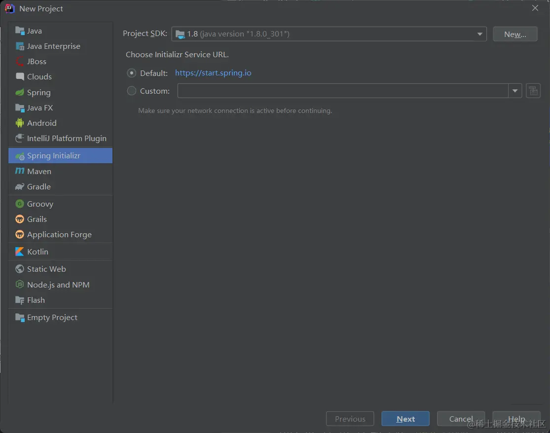The image size is (550, 433).
Task: Close the New Project window
Action: tap(535, 8)
